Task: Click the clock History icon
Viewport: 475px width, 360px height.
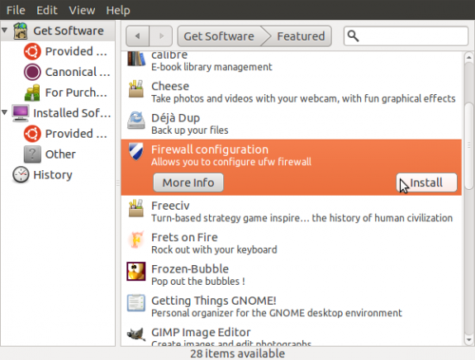Action: 21,175
